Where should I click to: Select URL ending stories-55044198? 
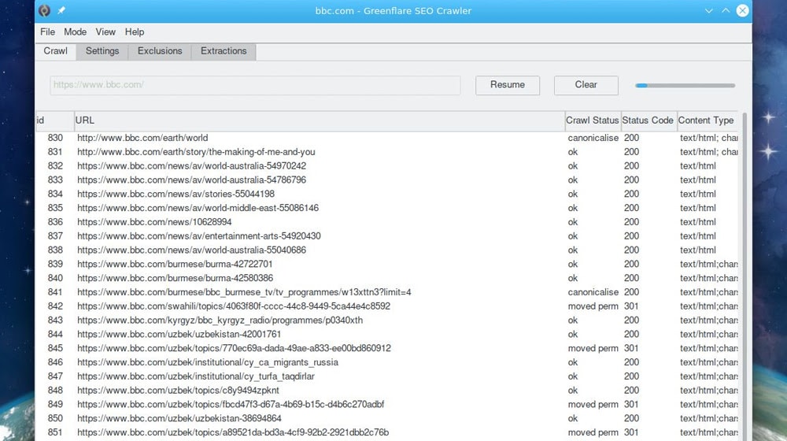[x=176, y=195]
